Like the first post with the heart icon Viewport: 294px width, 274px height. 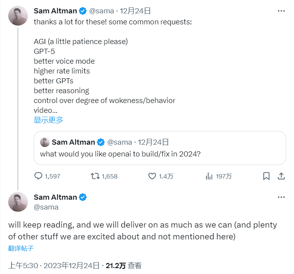152,176
